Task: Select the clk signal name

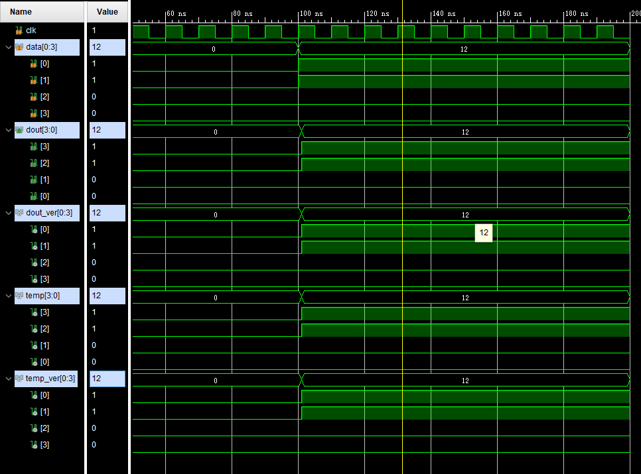Action: coord(31,30)
